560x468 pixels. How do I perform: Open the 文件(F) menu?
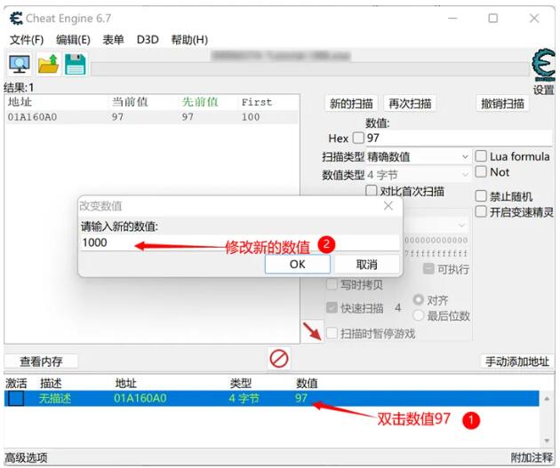[26, 40]
